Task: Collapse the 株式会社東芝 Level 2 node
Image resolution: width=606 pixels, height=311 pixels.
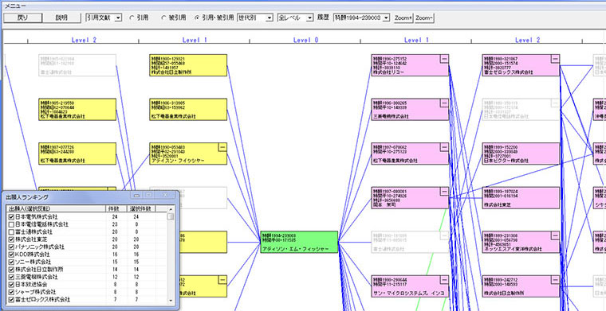Action: tap(556, 191)
